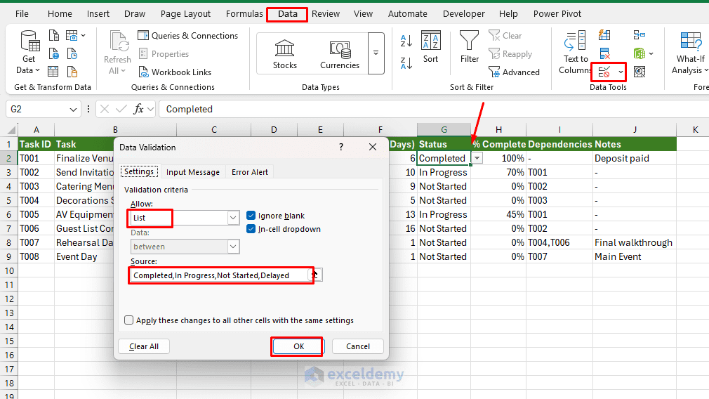Open the Error Alert tab
Screen dimensions: 709x399
[250, 172]
